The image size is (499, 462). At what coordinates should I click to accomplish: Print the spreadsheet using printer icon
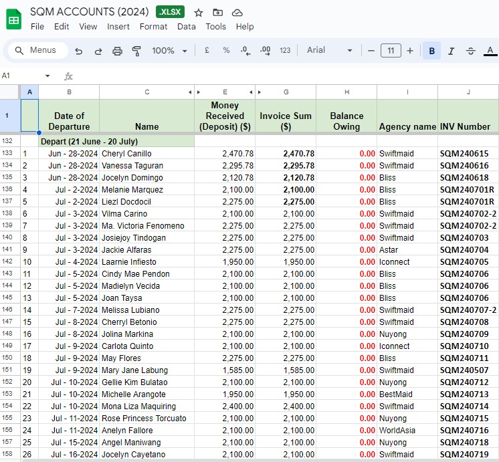pyautogui.click(x=118, y=51)
